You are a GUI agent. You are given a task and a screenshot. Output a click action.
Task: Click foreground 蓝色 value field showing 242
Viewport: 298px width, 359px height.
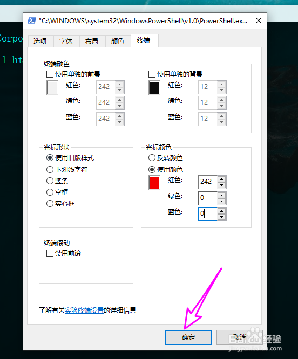coord(106,119)
